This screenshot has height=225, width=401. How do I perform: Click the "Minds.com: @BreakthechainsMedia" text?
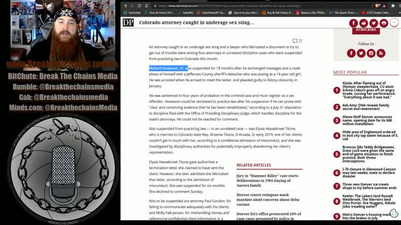pyautogui.click(x=63, y=107)
